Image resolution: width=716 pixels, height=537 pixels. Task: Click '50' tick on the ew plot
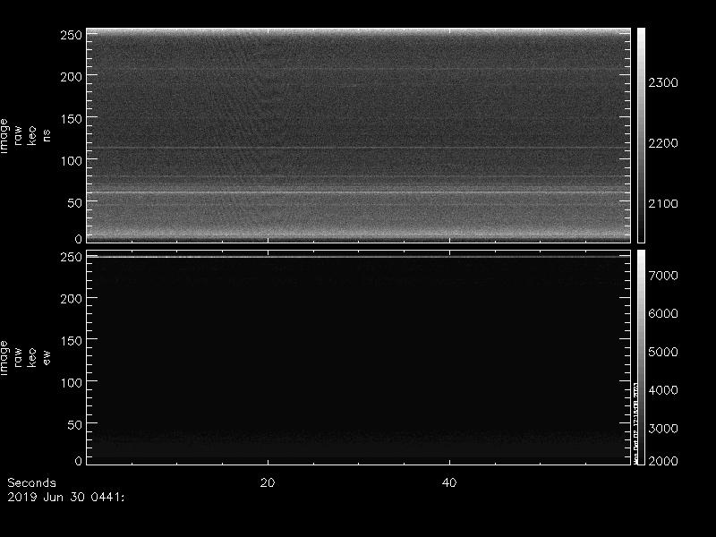pyautogui.click(x=75, y=424)
